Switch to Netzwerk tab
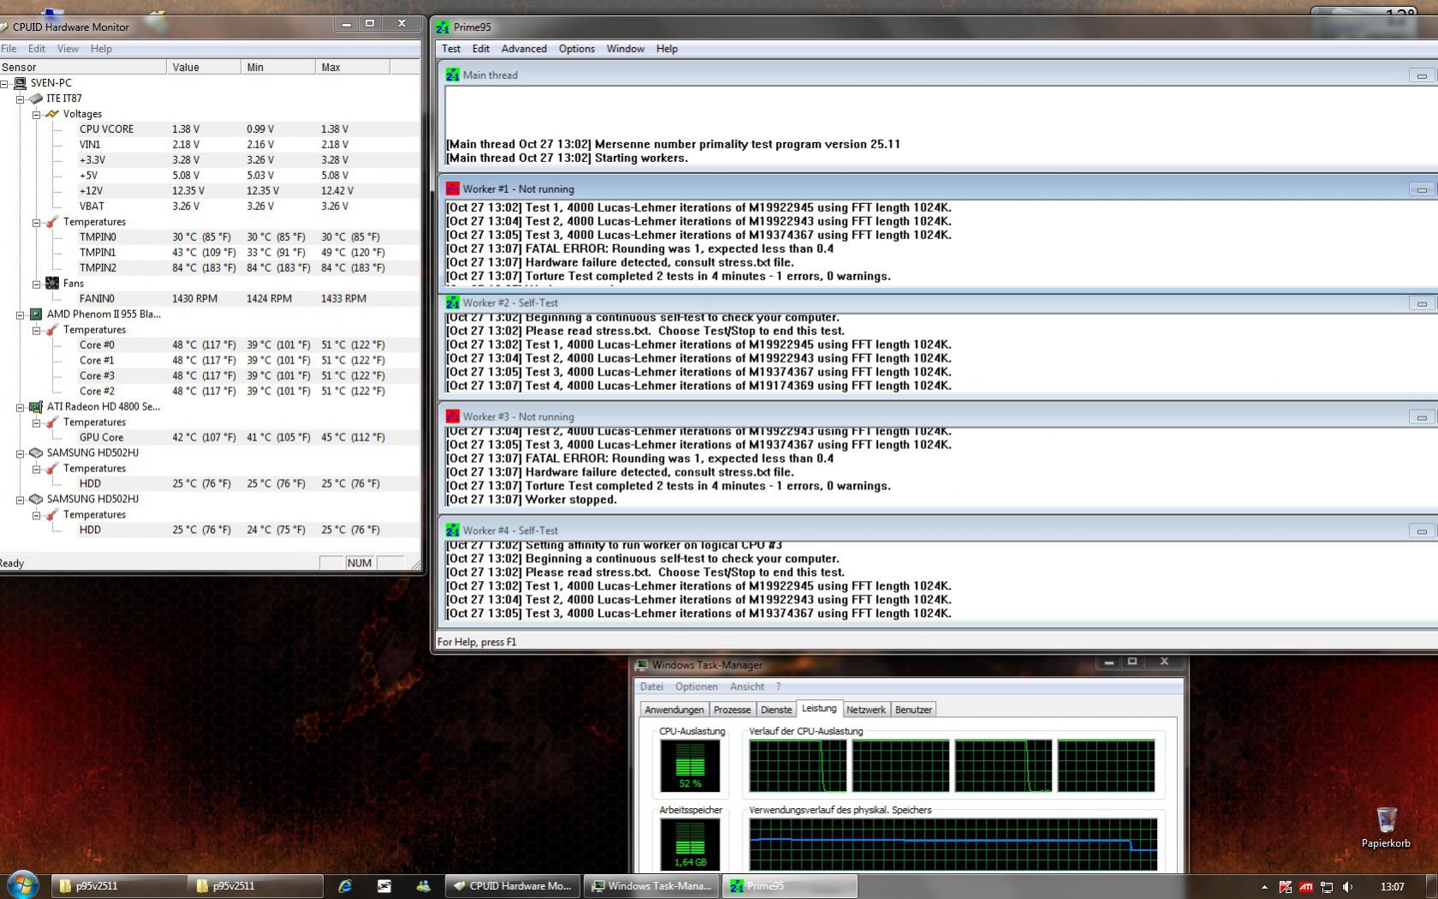The width and height of the screenshot is (1438, 899). pos(866,710)
